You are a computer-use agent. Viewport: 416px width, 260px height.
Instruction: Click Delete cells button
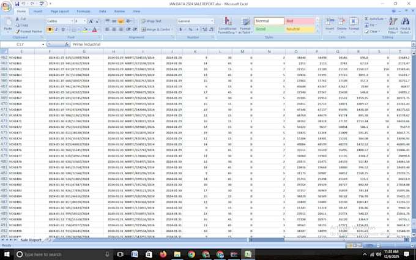click(342, 24)
